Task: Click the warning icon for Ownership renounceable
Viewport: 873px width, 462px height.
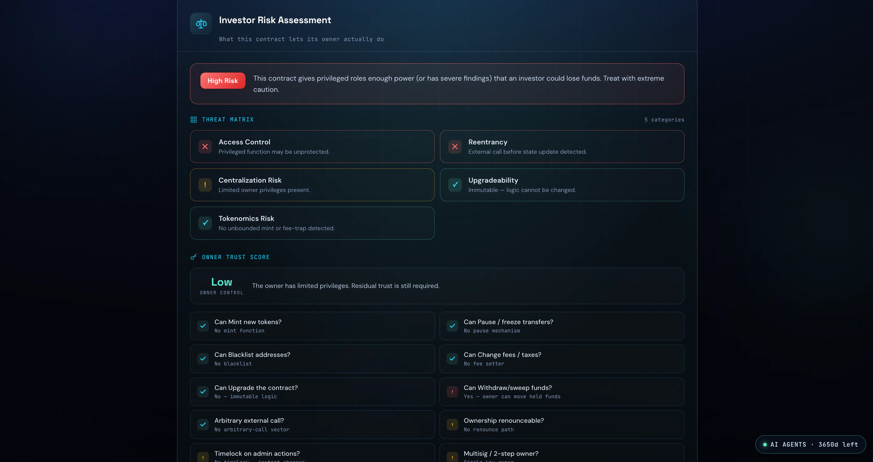Action: [452, 424]
